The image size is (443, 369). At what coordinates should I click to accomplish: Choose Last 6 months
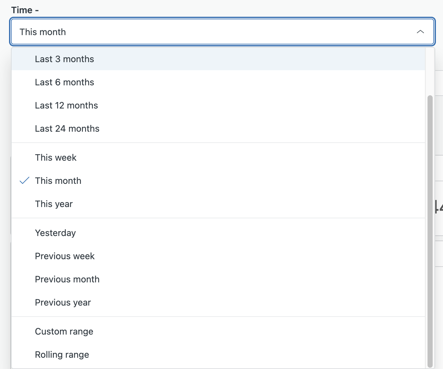pyautogui.click(x=64, y=82)
